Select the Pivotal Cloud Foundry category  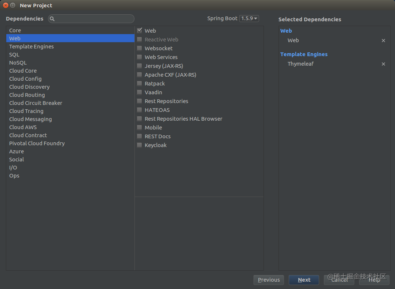click(x=37, y=143)
